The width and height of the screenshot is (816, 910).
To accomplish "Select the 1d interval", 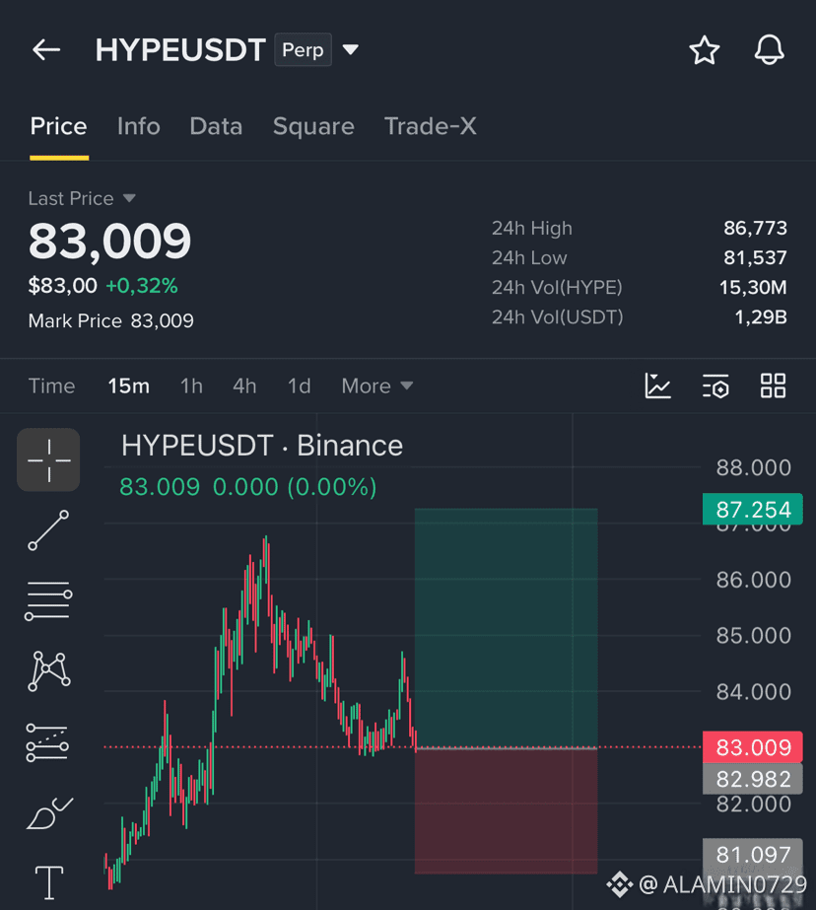I will 300,385.
